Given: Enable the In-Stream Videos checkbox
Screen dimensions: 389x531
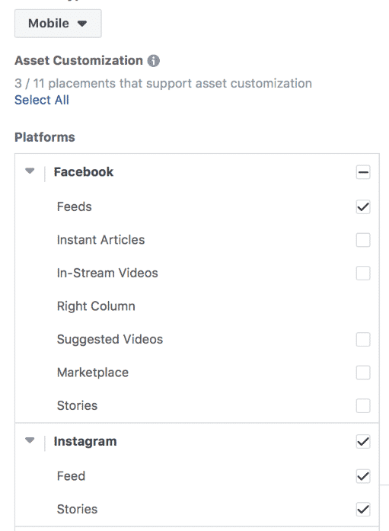Looking at the screenshot, I should [x=363, y=273].
